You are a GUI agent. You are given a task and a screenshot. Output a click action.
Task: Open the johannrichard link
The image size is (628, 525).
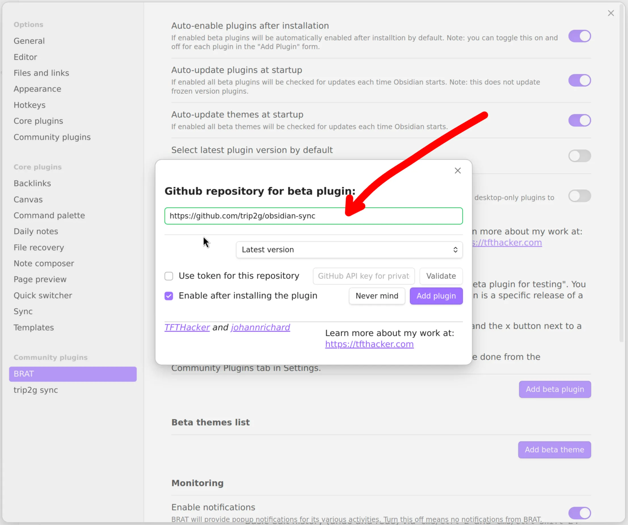click(x=260, y=327)
